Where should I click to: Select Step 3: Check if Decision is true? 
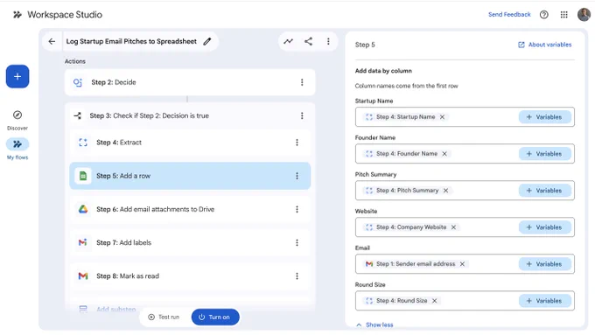190,115
